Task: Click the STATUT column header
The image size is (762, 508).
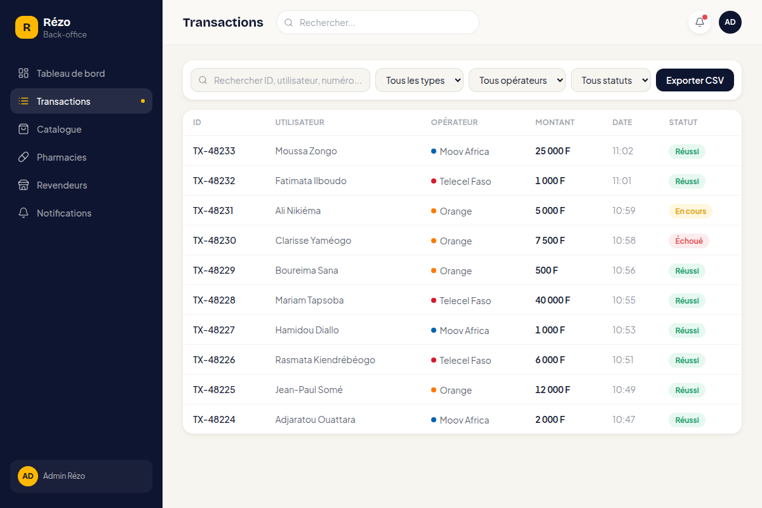Action: pos(683,123)
